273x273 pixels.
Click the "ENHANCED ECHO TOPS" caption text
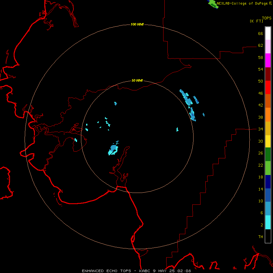point(106,271)
